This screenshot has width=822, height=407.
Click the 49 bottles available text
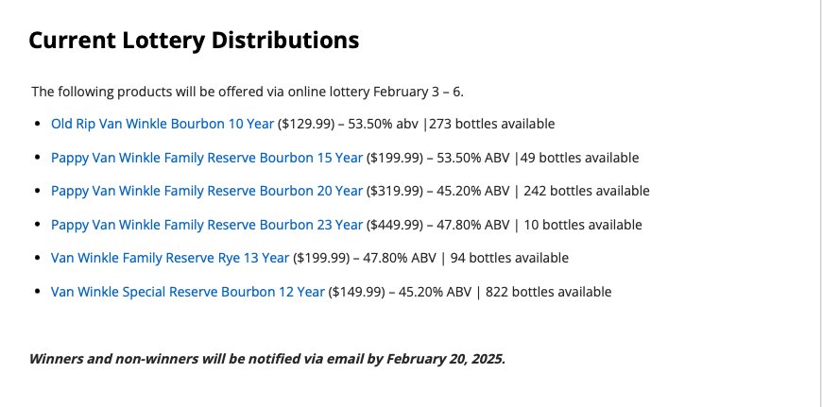point(580,158)
